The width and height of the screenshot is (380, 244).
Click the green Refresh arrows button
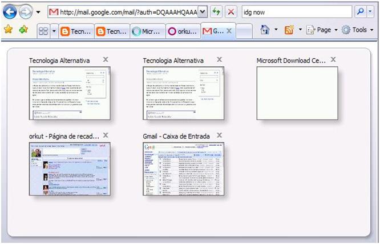coord(216,11)
